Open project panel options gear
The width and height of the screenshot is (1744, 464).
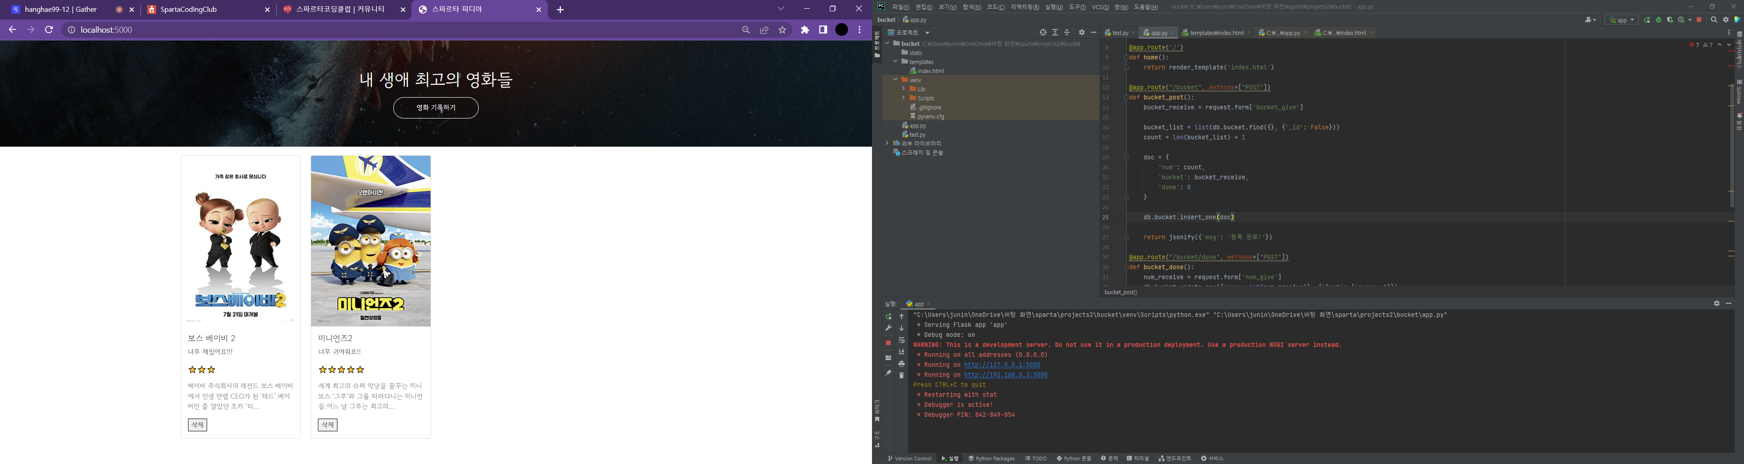tap(1082, 33)
